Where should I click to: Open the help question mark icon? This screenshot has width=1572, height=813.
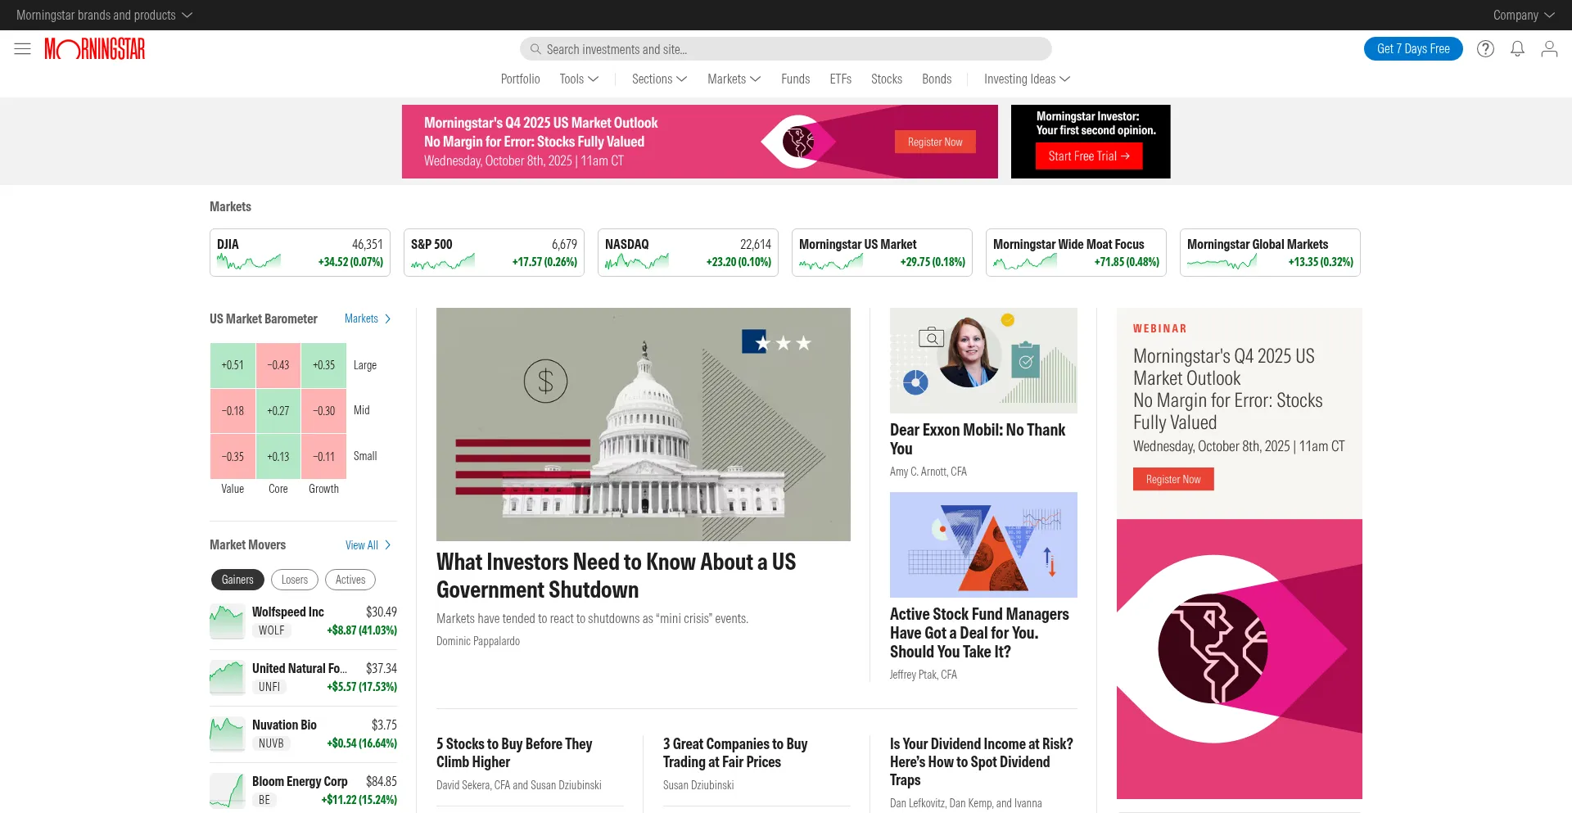[1485, 49]
